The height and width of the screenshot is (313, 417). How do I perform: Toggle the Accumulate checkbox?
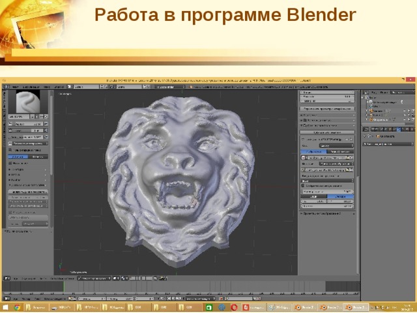pos(10,163)
